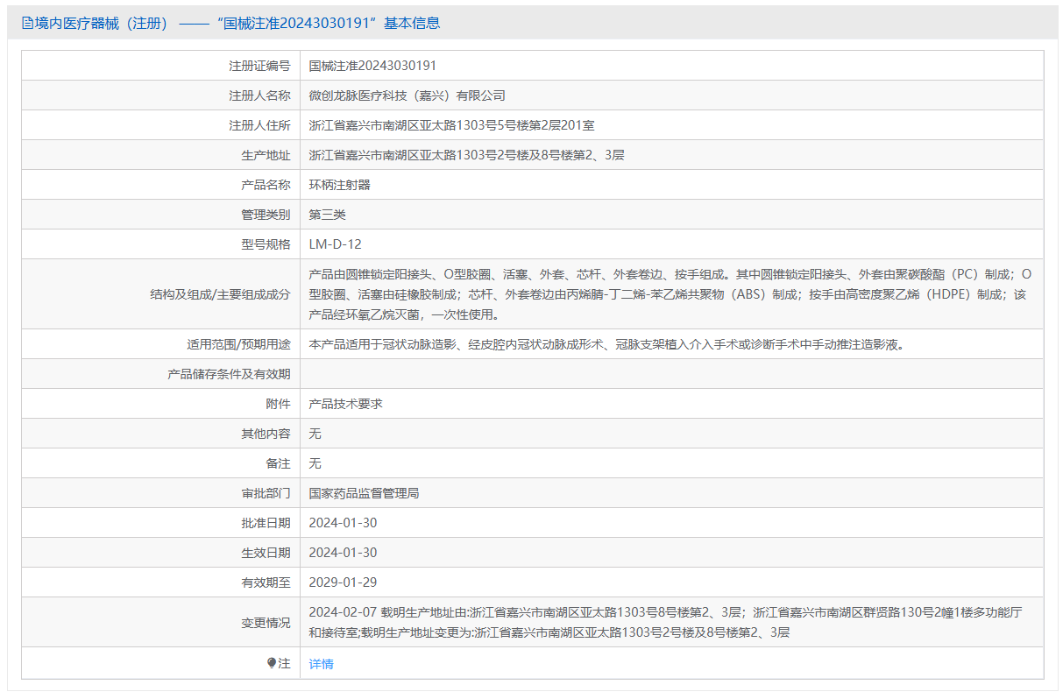Image resolution: width=1063 pixels, height=699 pixels.
Task: Click the lightbulb icon next to 注
Action: tap(272, 663)
